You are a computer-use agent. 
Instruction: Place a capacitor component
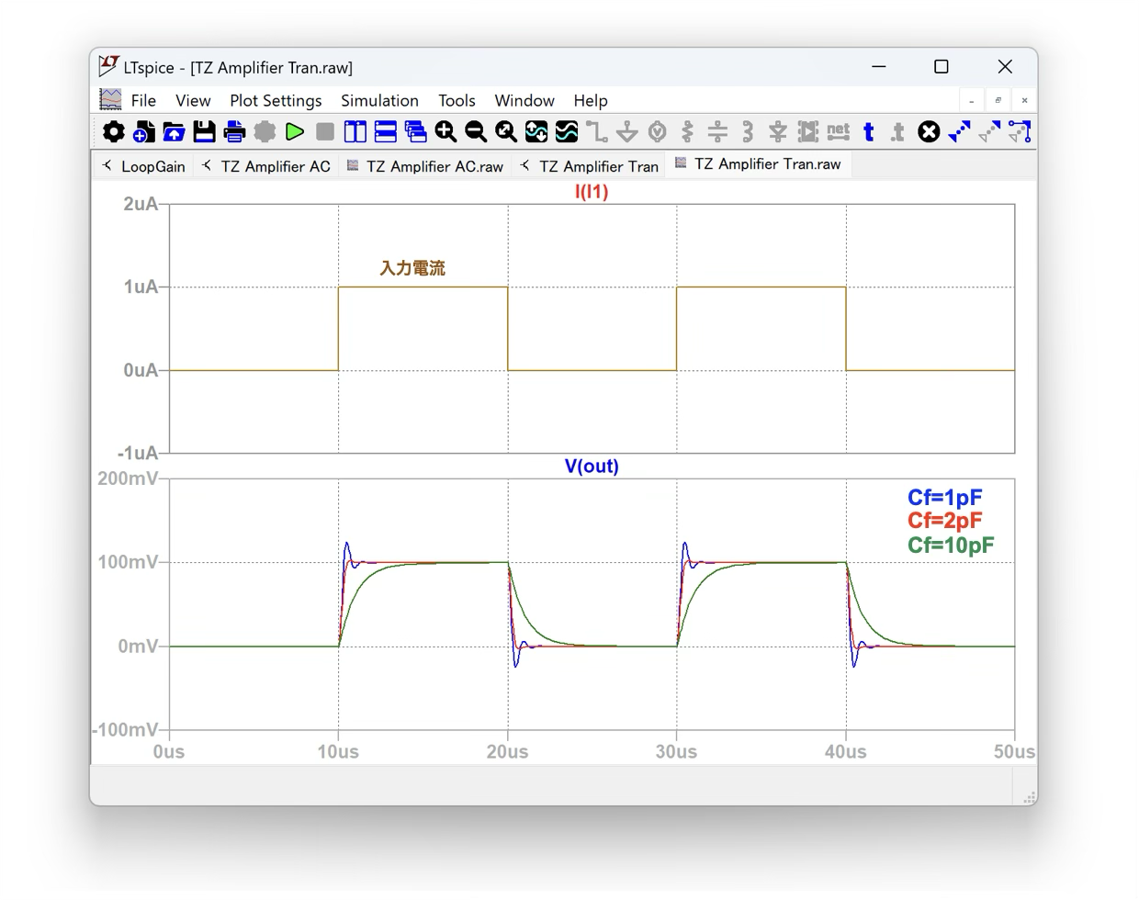click(x=718, y=132)
